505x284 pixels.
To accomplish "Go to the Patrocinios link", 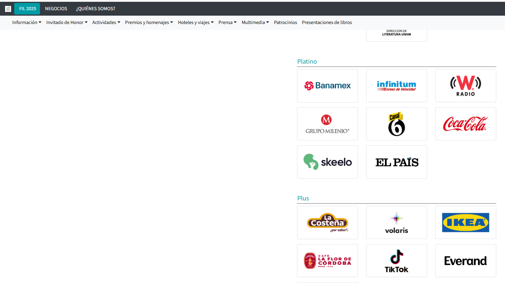I will click(x=285, y=23).
